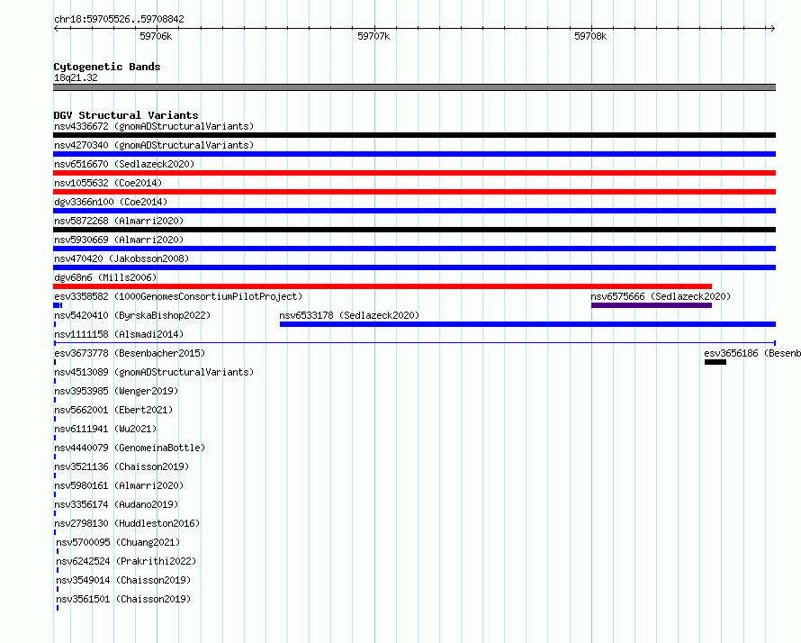This screenshot has height=643, width=801.
Task: Open nsv4513089 gnomADStructuralVariants label
Action: [x=154, y=372]
